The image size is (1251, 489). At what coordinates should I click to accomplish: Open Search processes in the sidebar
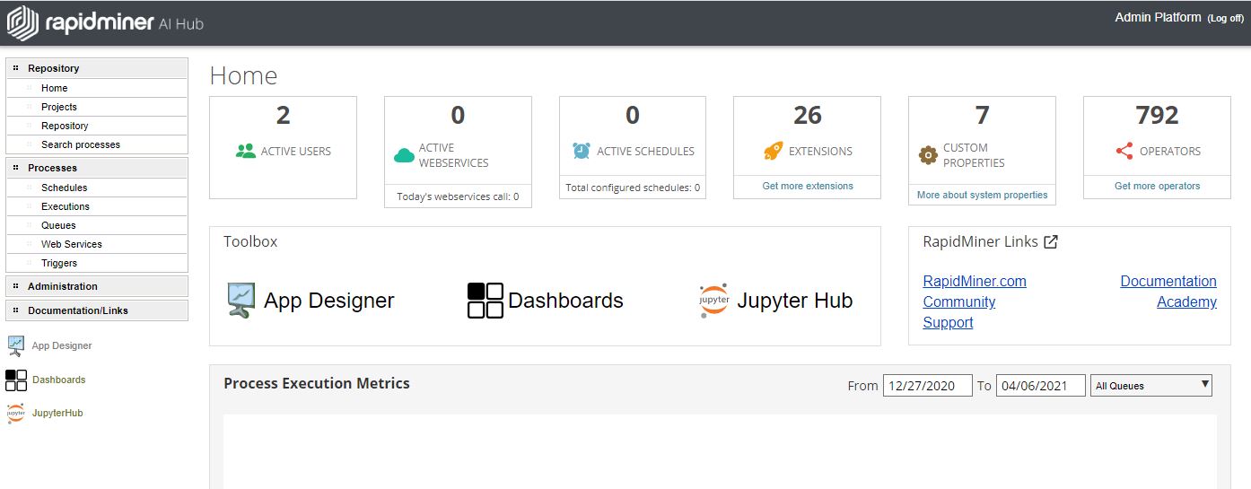click(81, 144)
